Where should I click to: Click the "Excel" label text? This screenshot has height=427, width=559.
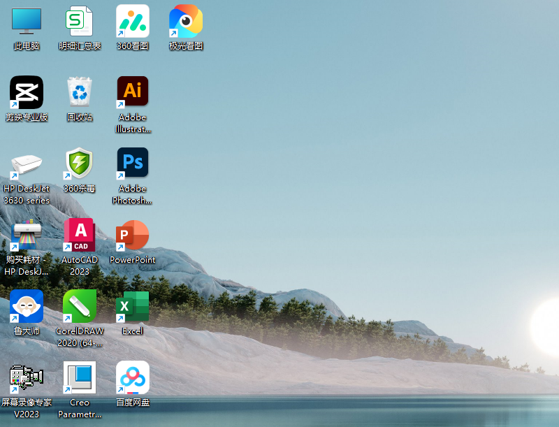click(133, 331)
